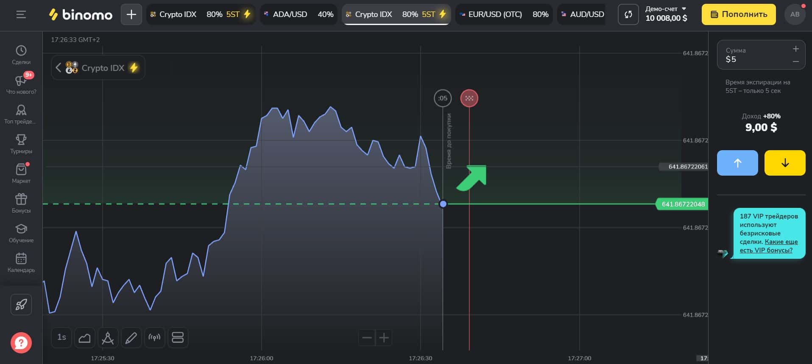This screenshot has width=812, height=364.
Task: Add a new asset tab with plus button
Action: pyautogui.click(x=131, y=14)
